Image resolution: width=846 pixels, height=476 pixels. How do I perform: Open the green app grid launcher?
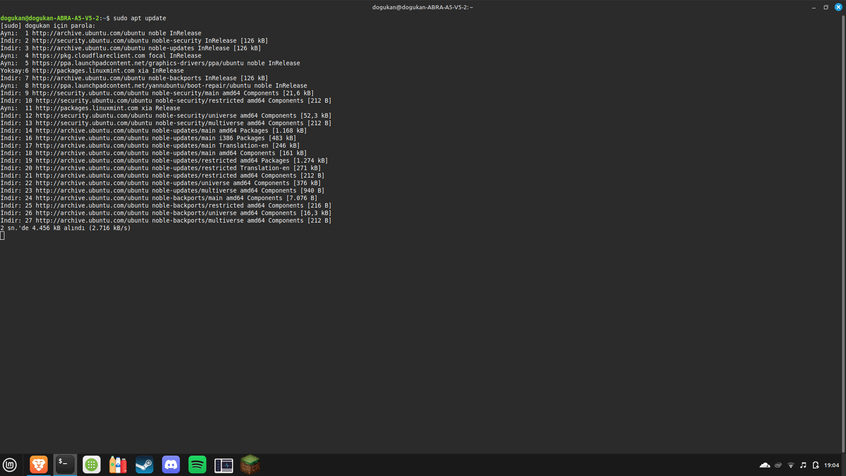click(92, 465)
